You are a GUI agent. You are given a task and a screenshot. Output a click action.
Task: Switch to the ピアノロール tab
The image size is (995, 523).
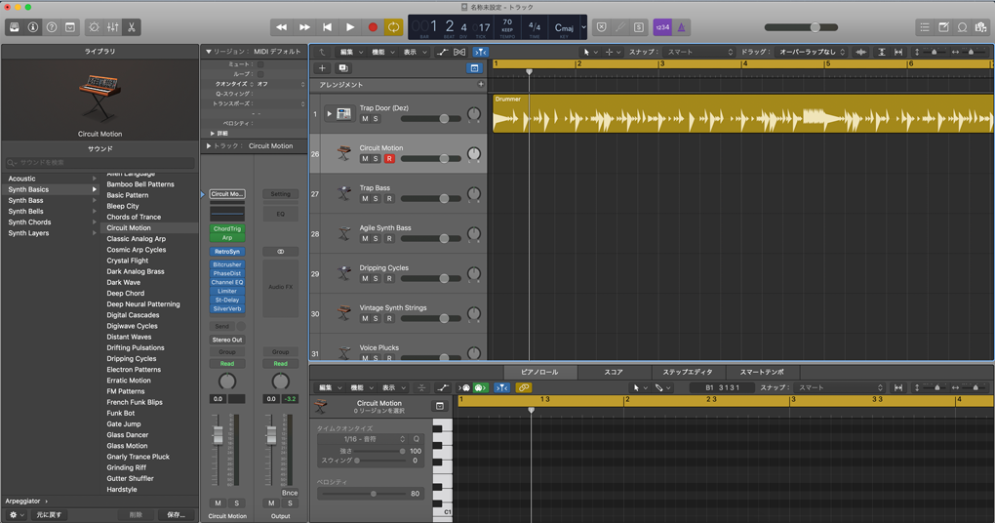539,372
